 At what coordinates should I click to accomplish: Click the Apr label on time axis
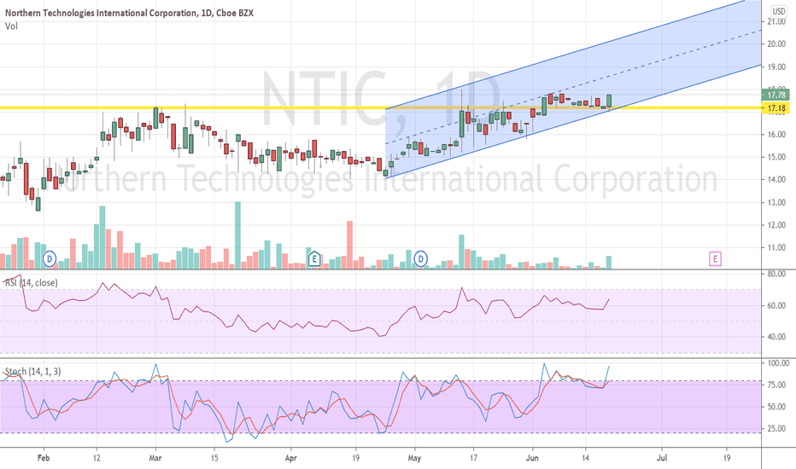click(x=291, y=458)
